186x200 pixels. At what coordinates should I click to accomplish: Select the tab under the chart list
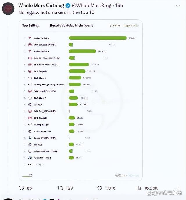30,175
